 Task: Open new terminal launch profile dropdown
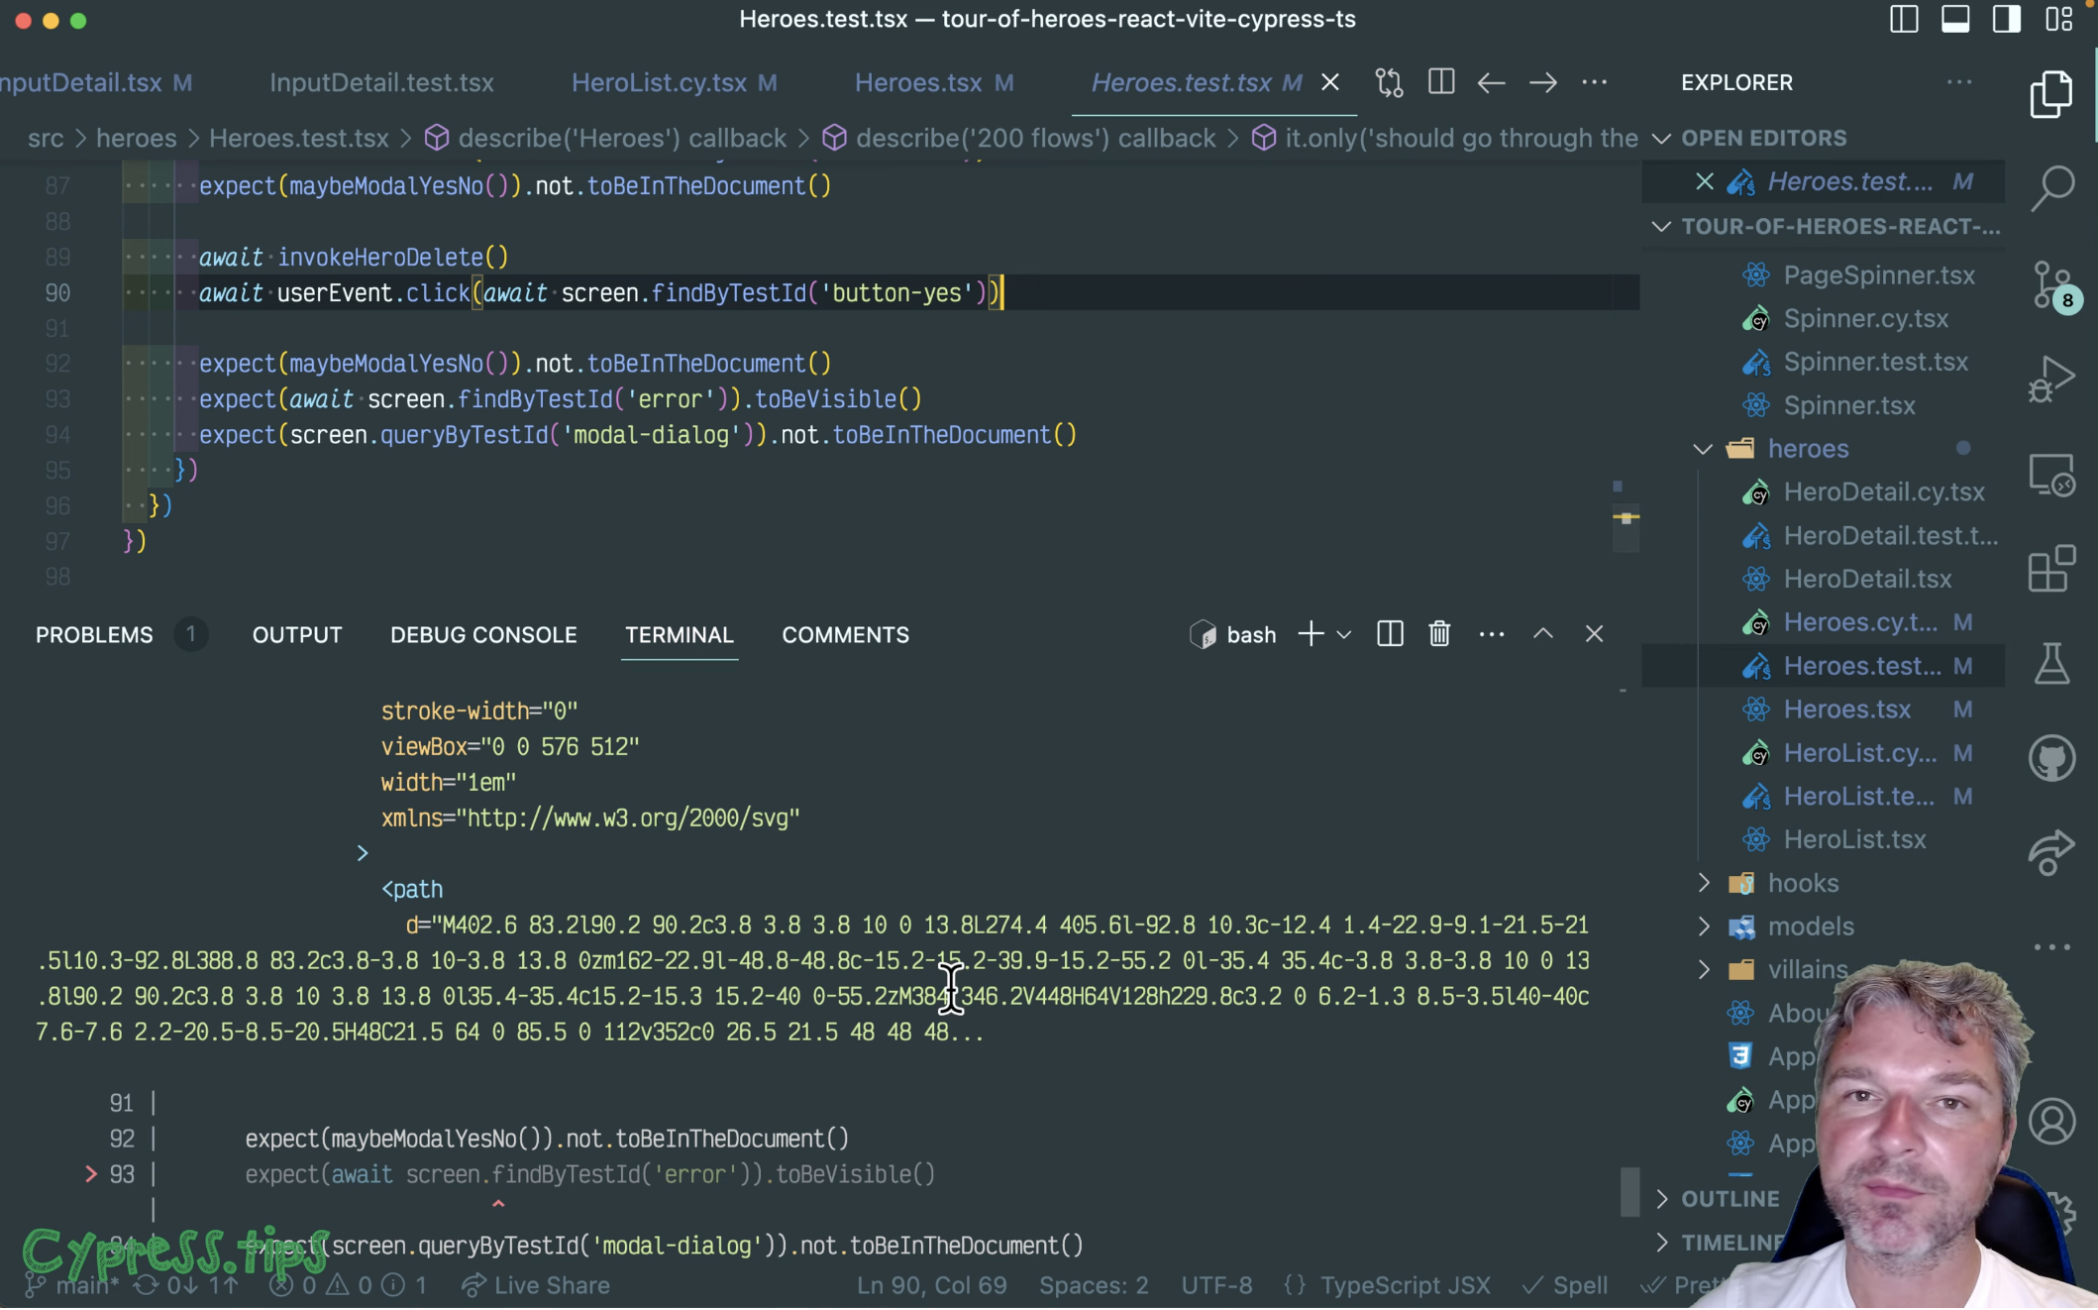1344,634
